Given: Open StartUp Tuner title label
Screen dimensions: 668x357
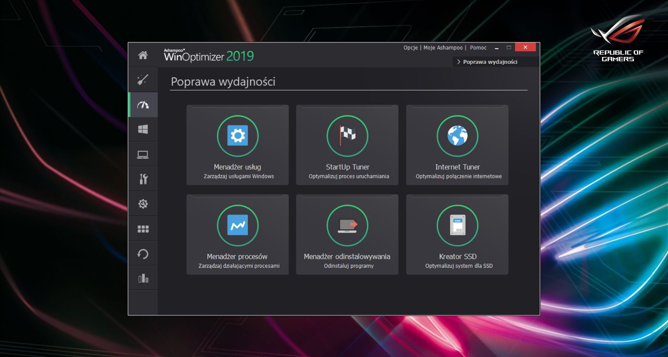Looking at the screenshot, I should click(348, 167).
